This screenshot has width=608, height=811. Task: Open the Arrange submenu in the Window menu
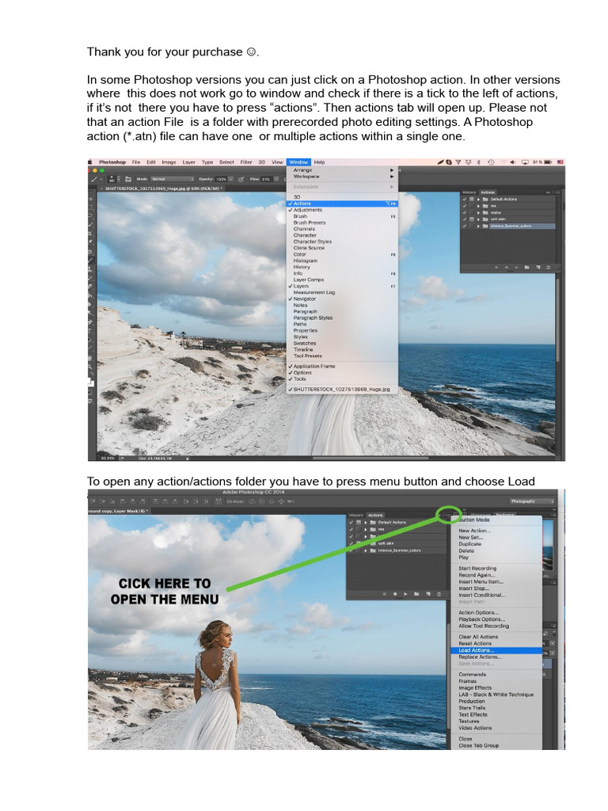click(x=342, y=170)
